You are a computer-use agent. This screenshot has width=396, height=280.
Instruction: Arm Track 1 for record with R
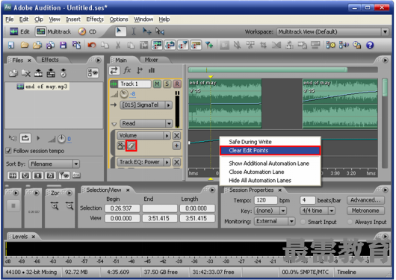(x=177, y=84)
